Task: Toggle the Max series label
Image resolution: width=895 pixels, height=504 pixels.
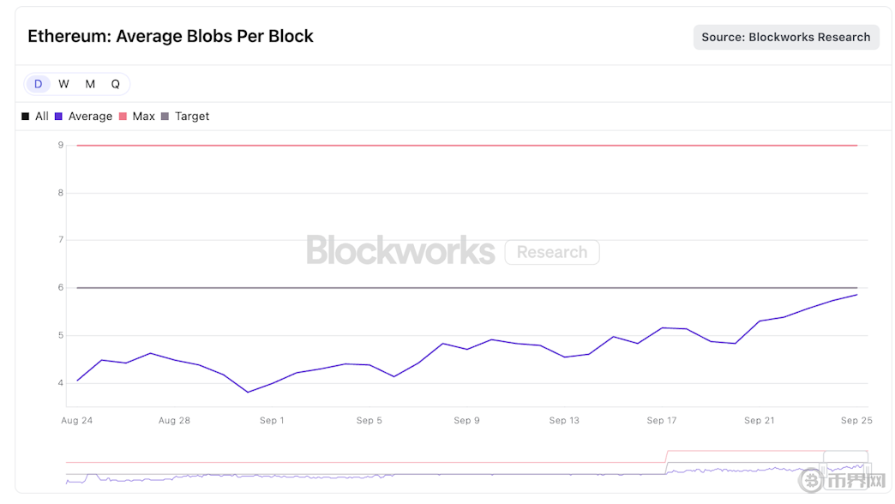Action: coord(144,117)
